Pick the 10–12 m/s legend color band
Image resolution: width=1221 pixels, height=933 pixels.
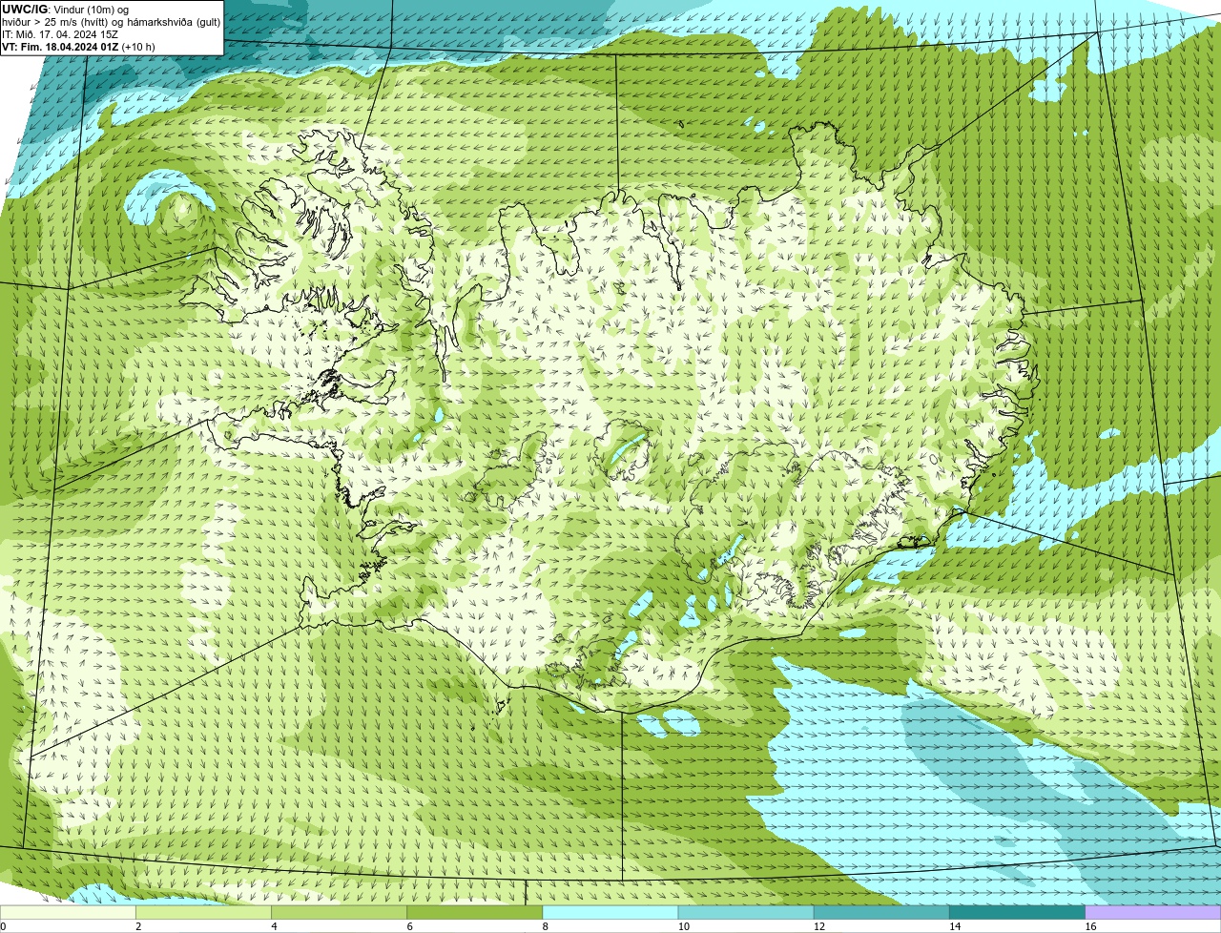coord(746,912)
